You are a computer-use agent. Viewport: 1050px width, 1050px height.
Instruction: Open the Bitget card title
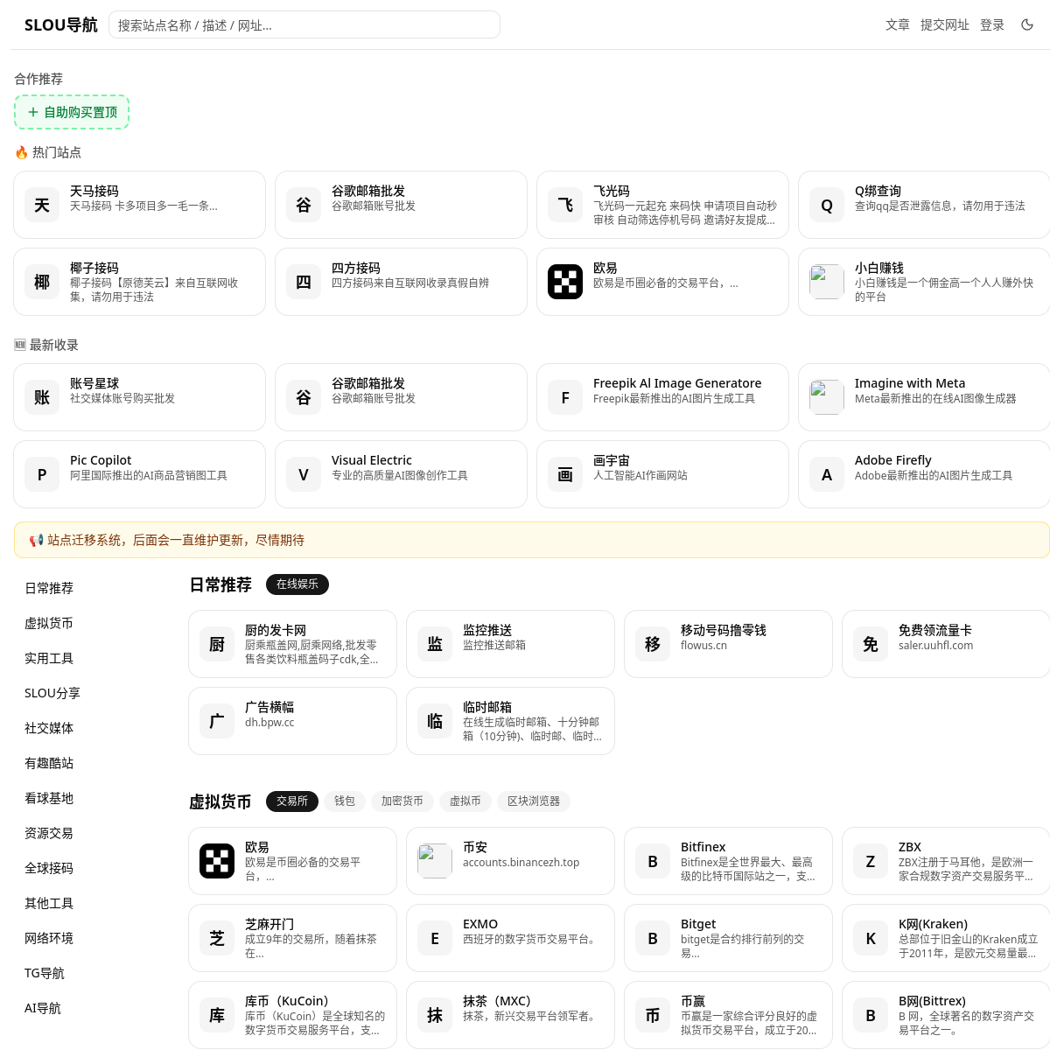coord(698,924)
